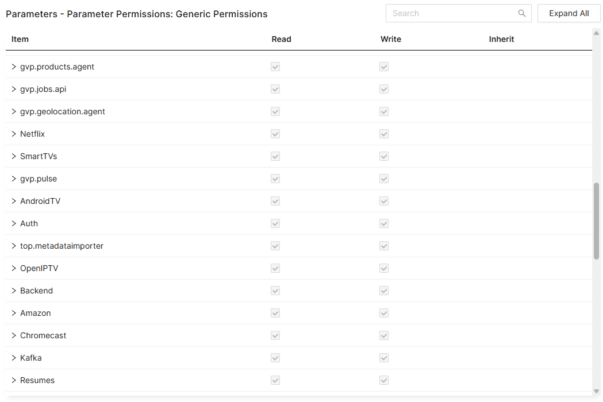The image size is (603, 402).
Task: Toggle Read checkbox for AndroidTV
Action: [x=275, y=201]
